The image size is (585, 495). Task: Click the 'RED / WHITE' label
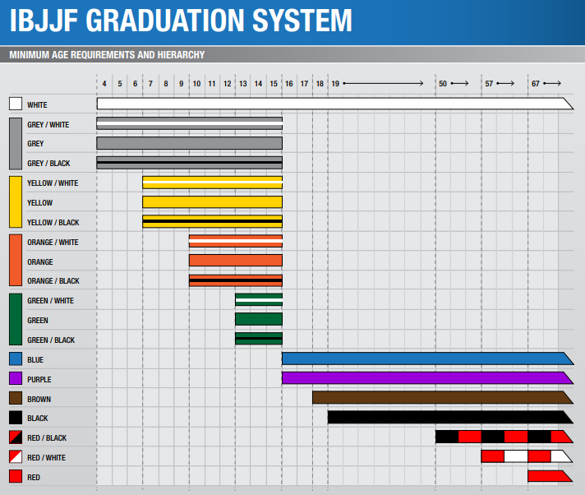[x=46, y=458]
